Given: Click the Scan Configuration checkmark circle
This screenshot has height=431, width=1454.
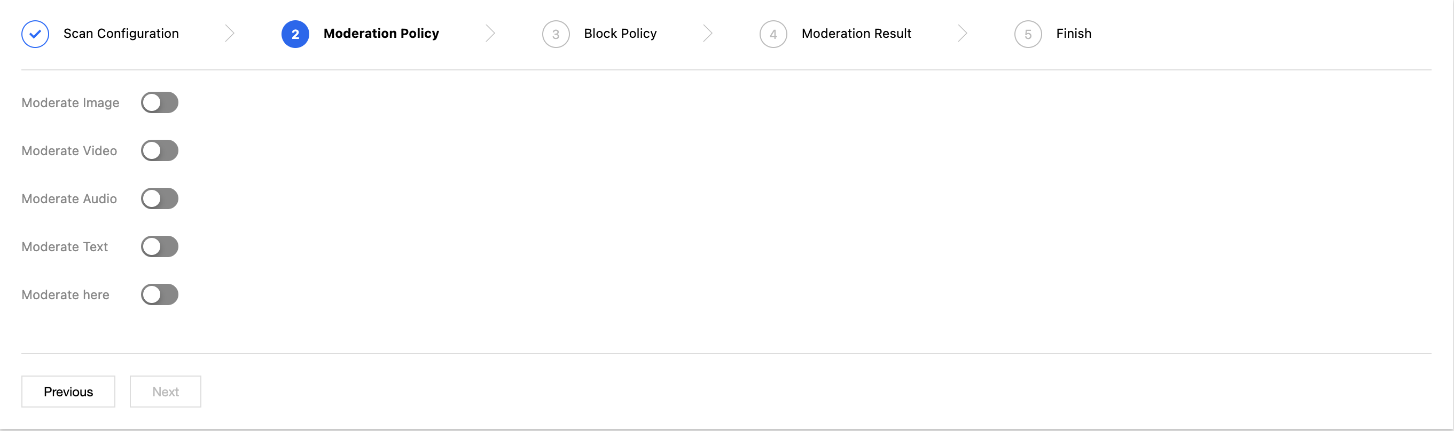Looking at the screenshot, I should pos(35,34).
